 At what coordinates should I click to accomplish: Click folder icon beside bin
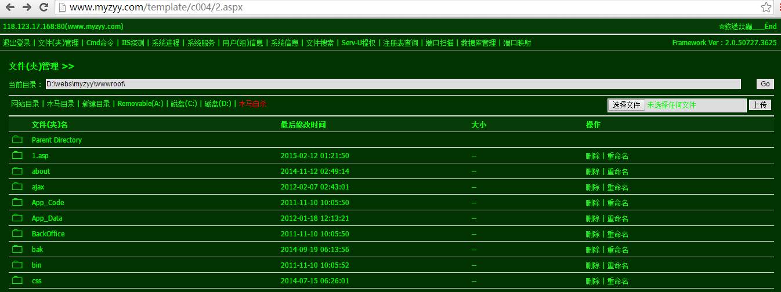tap(17, 265)
